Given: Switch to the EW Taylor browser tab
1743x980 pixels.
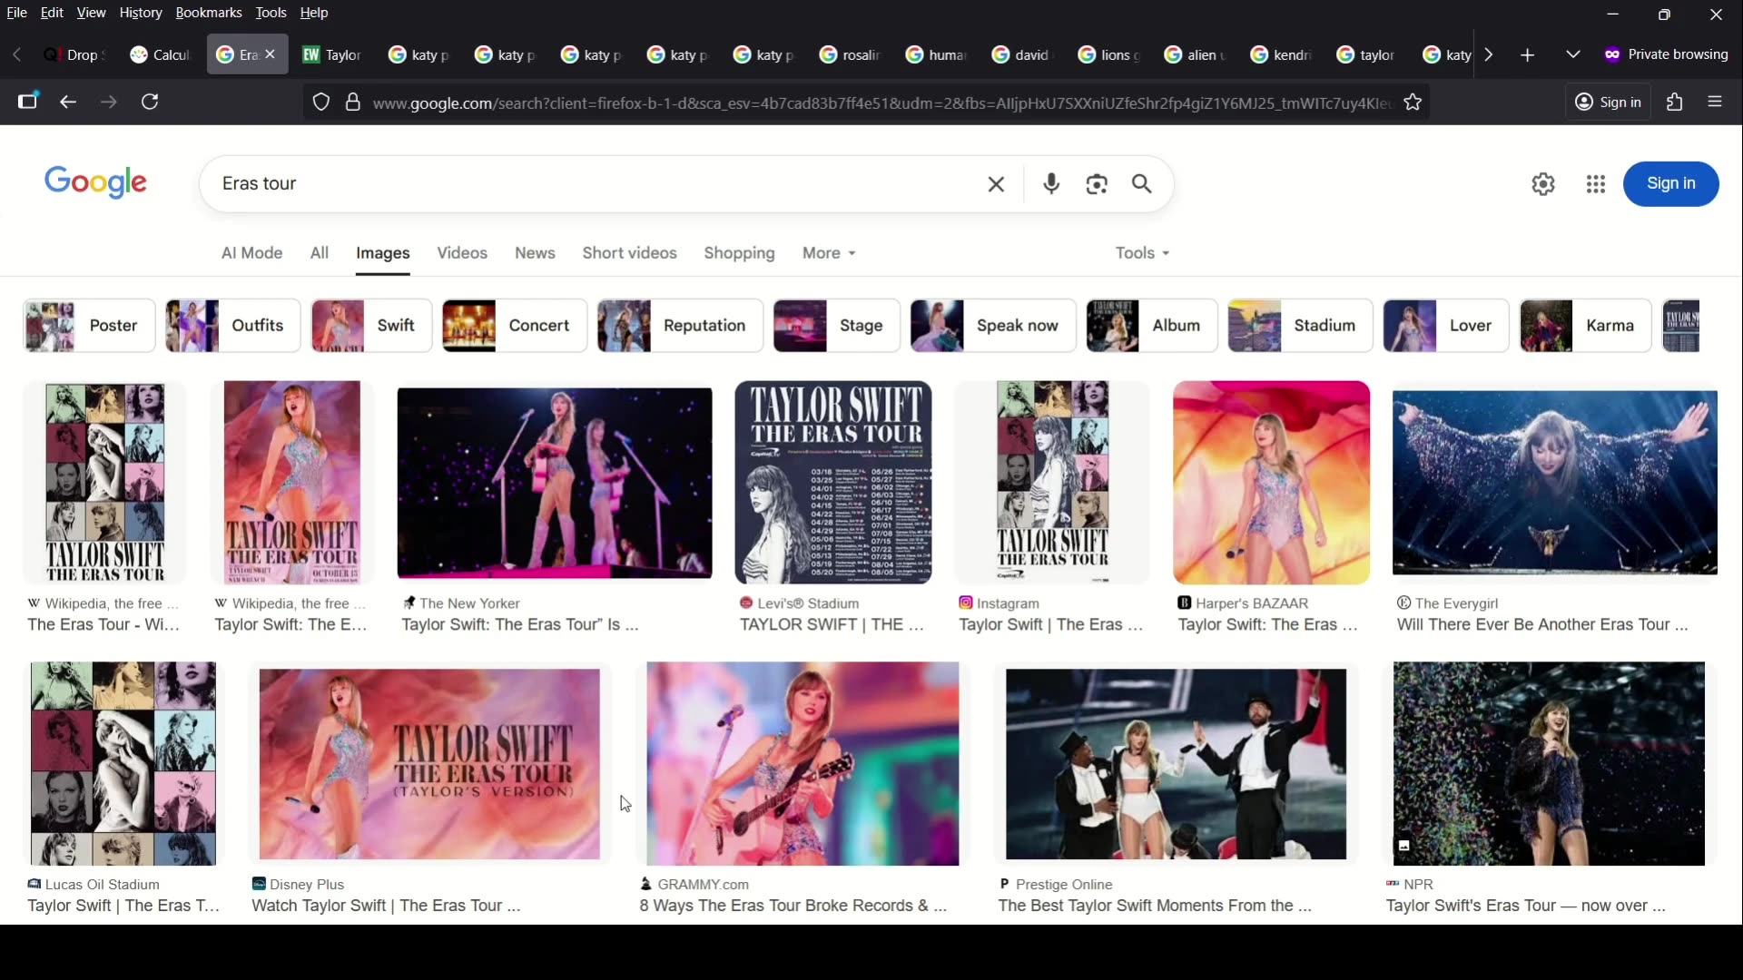Looking at the screenshot, I should click(x=332, y=55).
